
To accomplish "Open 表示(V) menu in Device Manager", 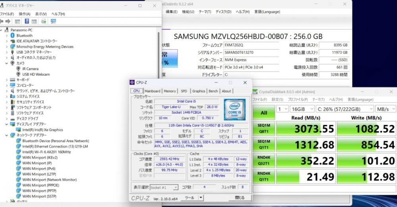I will click(x=41, y=14).
